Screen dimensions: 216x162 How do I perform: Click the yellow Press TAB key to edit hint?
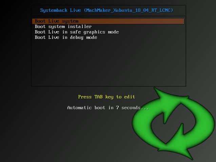tap(106, 97)
